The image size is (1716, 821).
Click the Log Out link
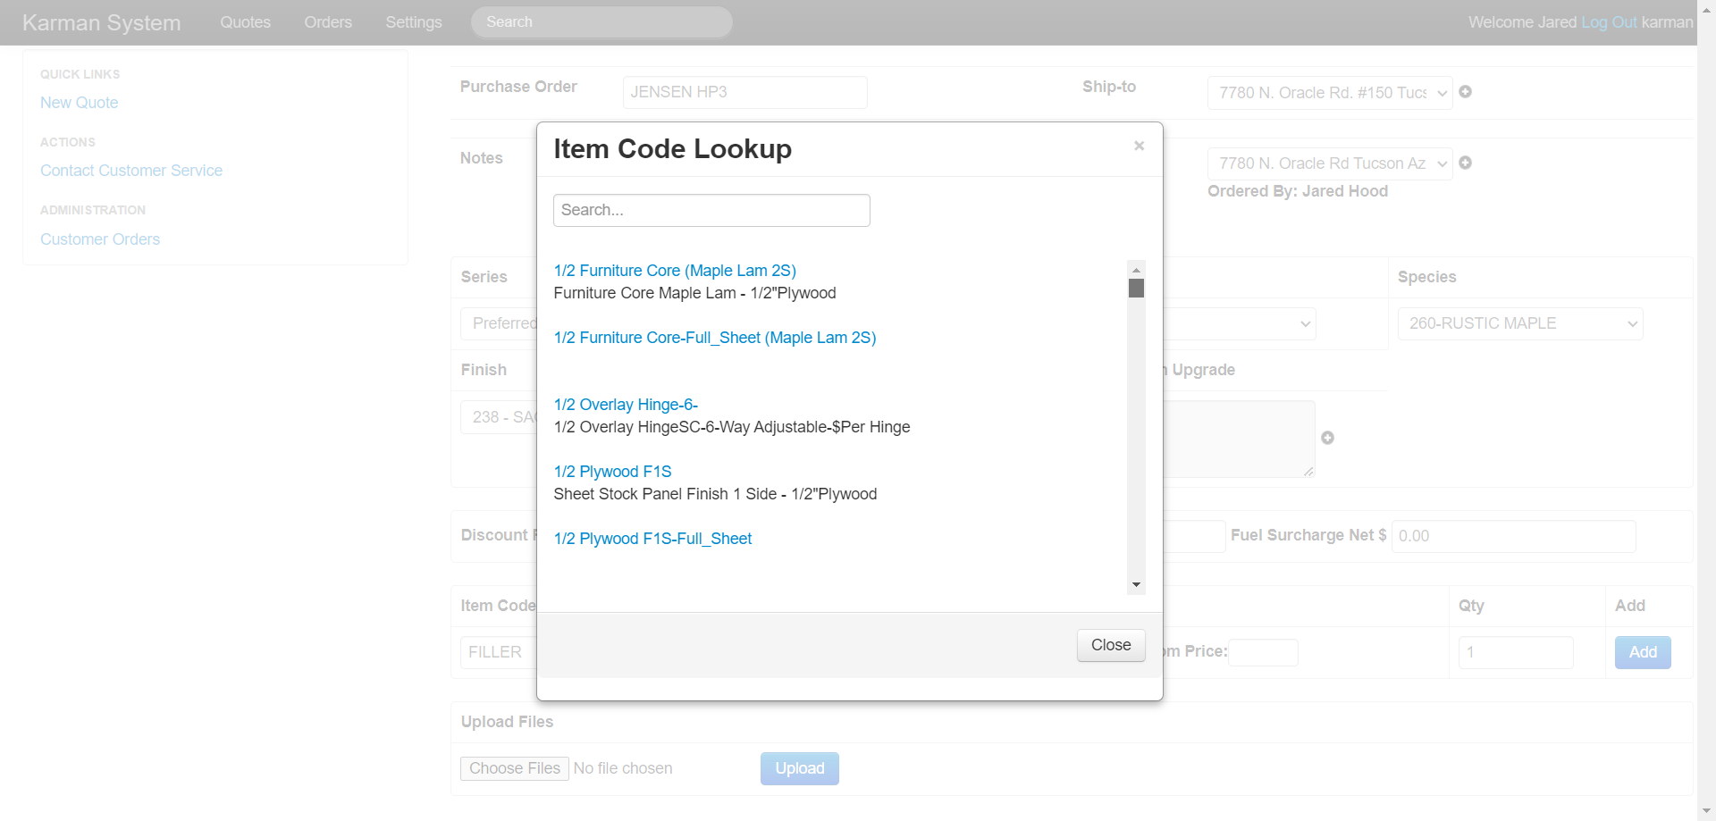[x=1609, y=22]
